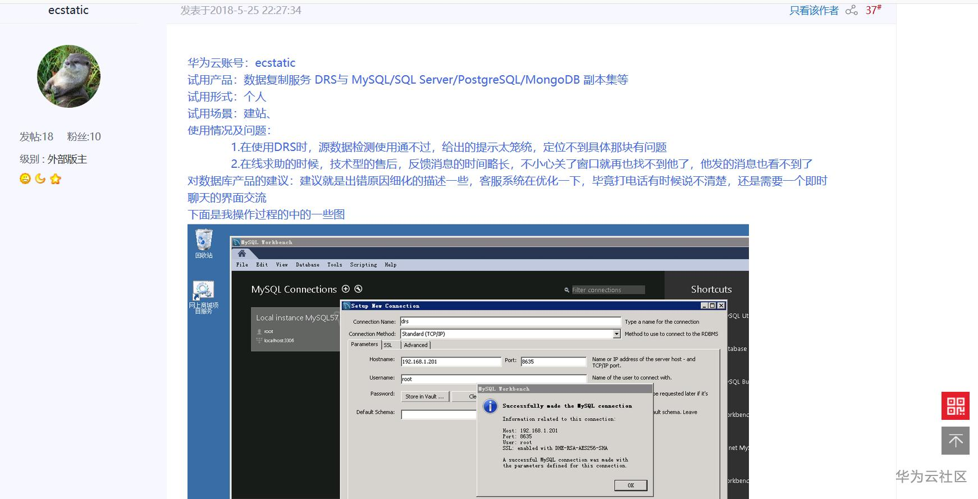Click the 华为云账号: ecstatic text line
The height and width of the screenshot is (499, 978).
[x=241, y=63]
